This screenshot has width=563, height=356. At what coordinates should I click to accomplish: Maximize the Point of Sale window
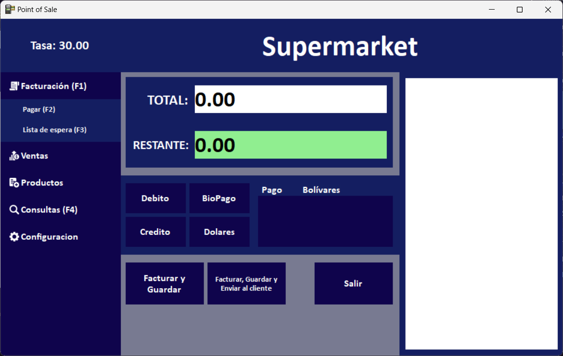click(x=520, y=10)
